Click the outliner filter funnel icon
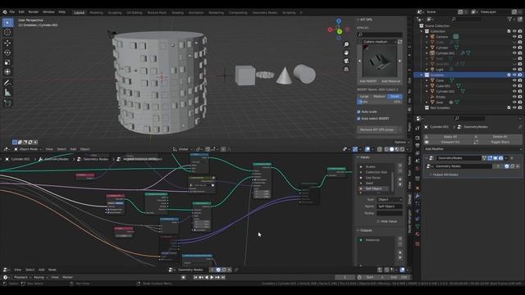525x295 pixels. point(509,20)
